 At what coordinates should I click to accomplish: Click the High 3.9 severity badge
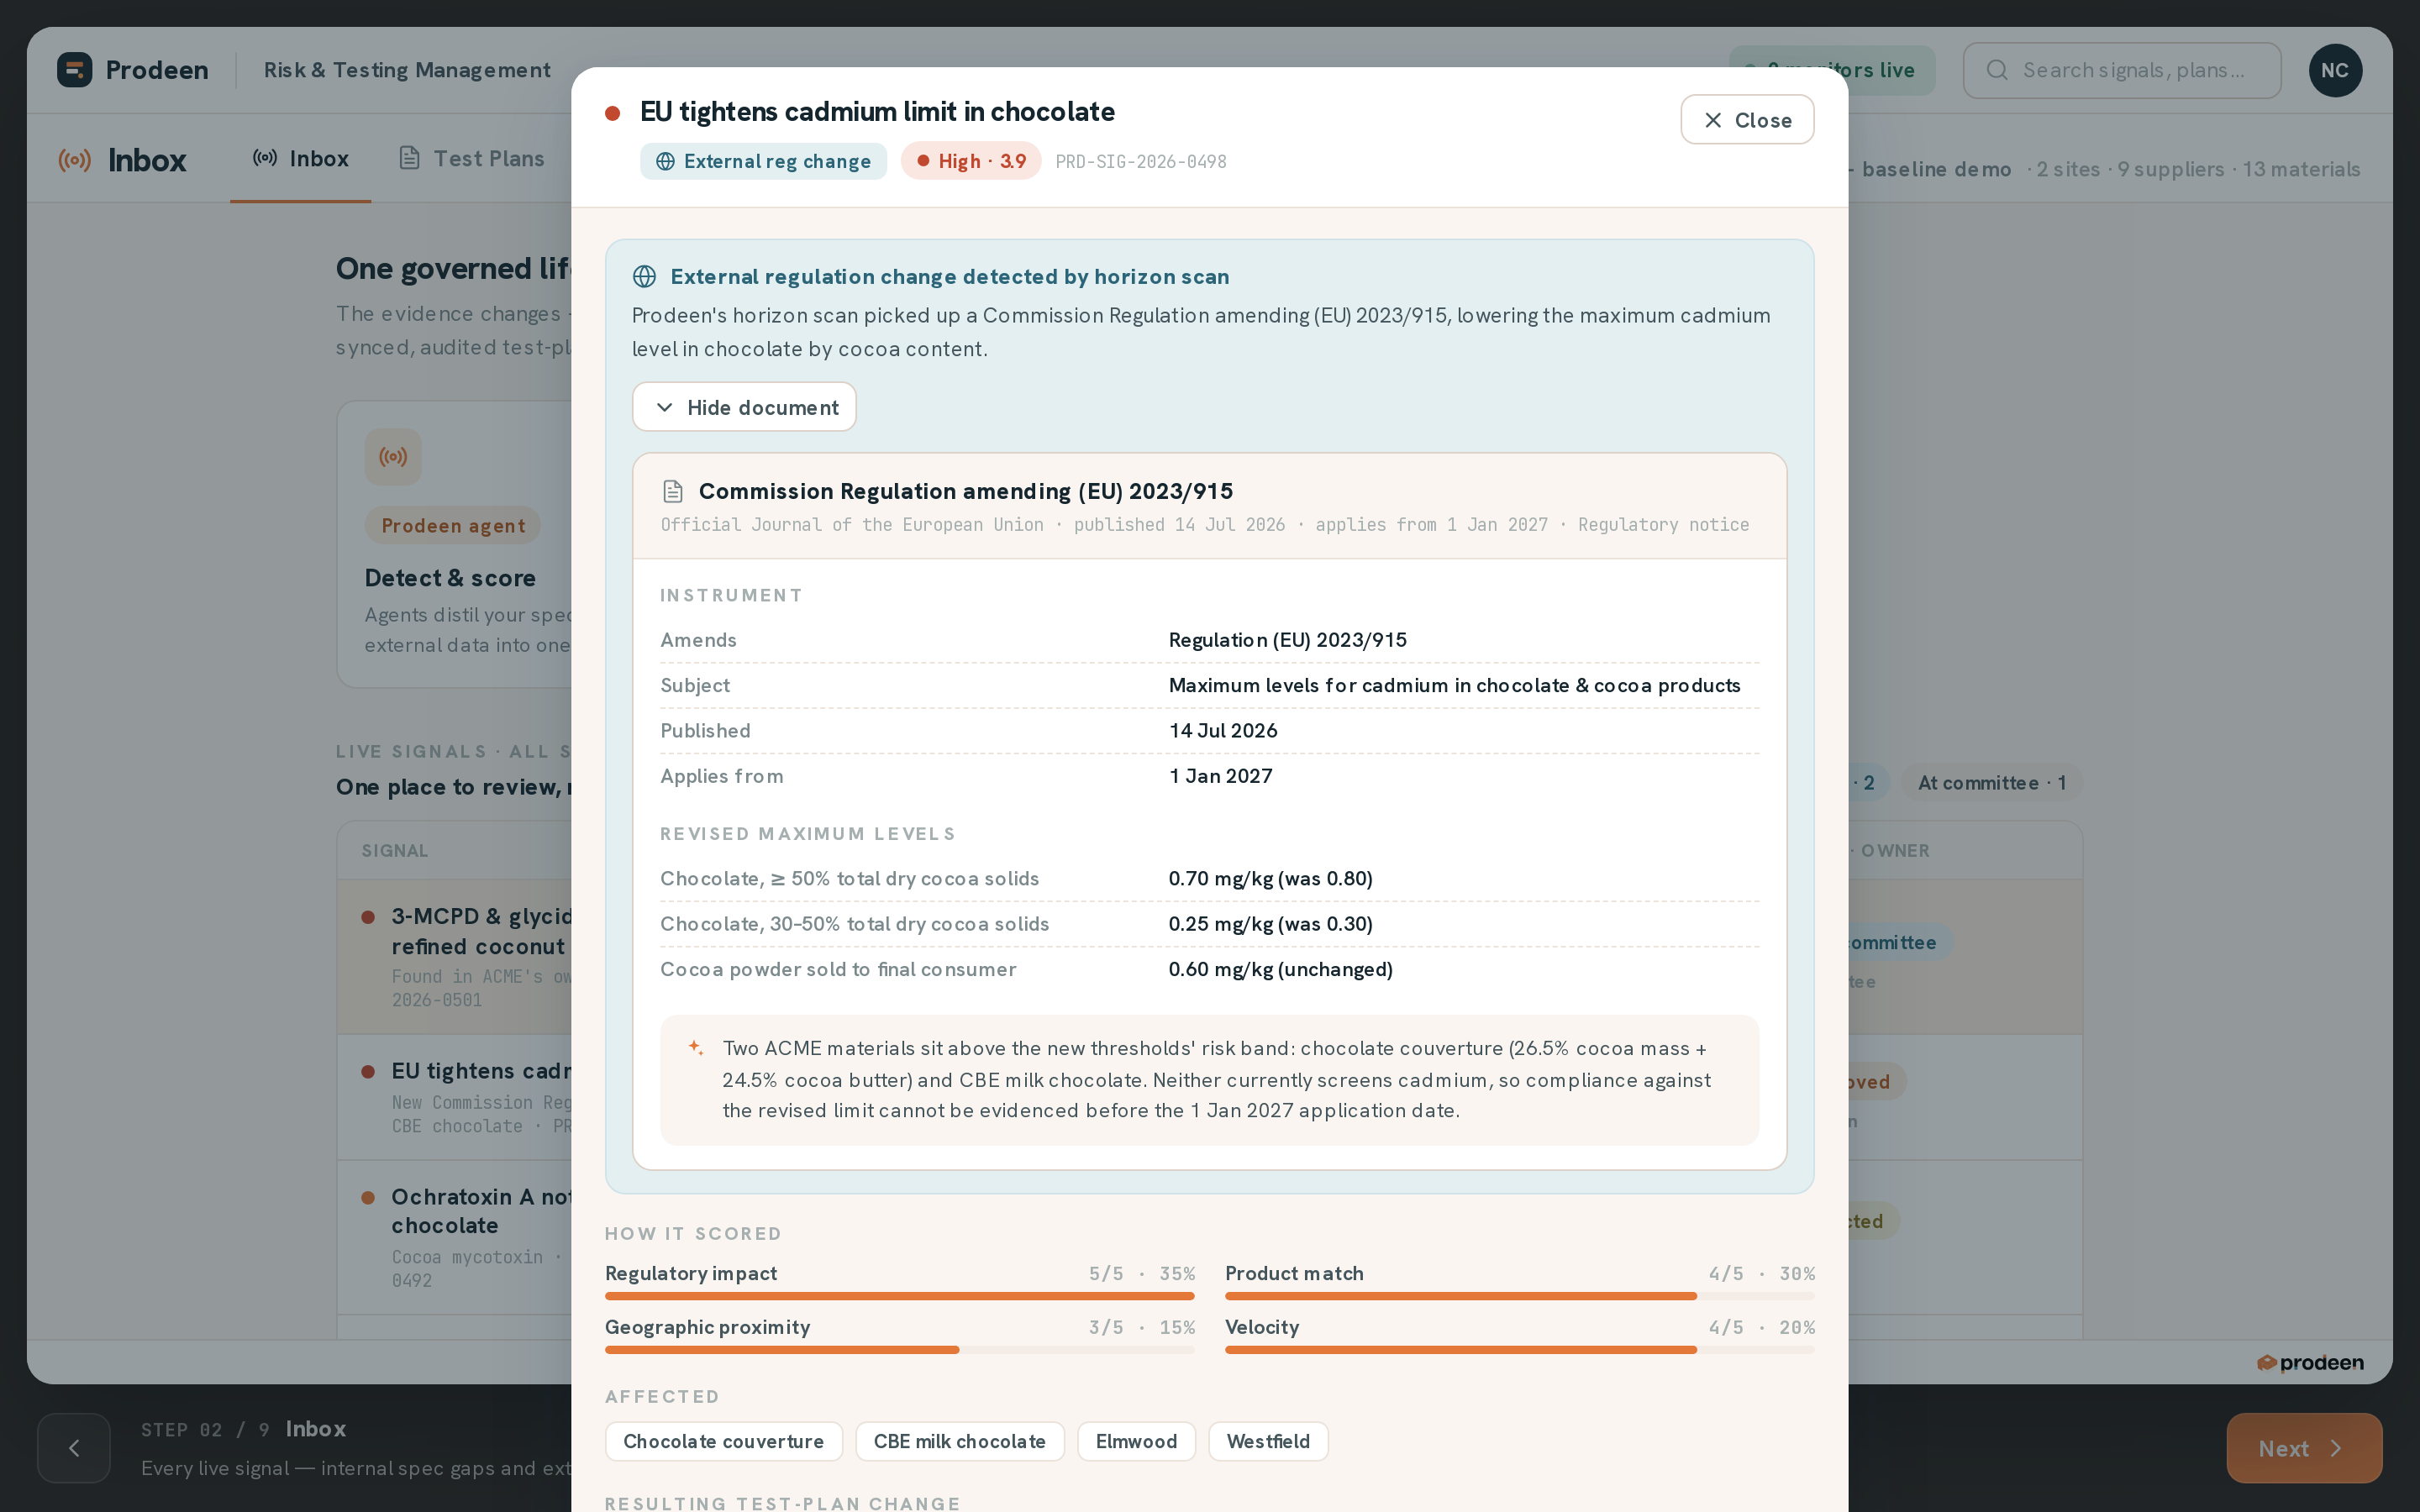coord(970,161)
